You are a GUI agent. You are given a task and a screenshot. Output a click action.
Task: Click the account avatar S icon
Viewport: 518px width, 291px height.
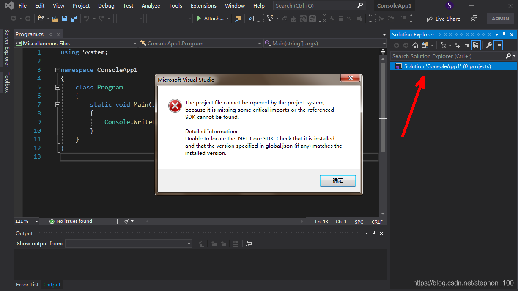[x=449, y=6]
